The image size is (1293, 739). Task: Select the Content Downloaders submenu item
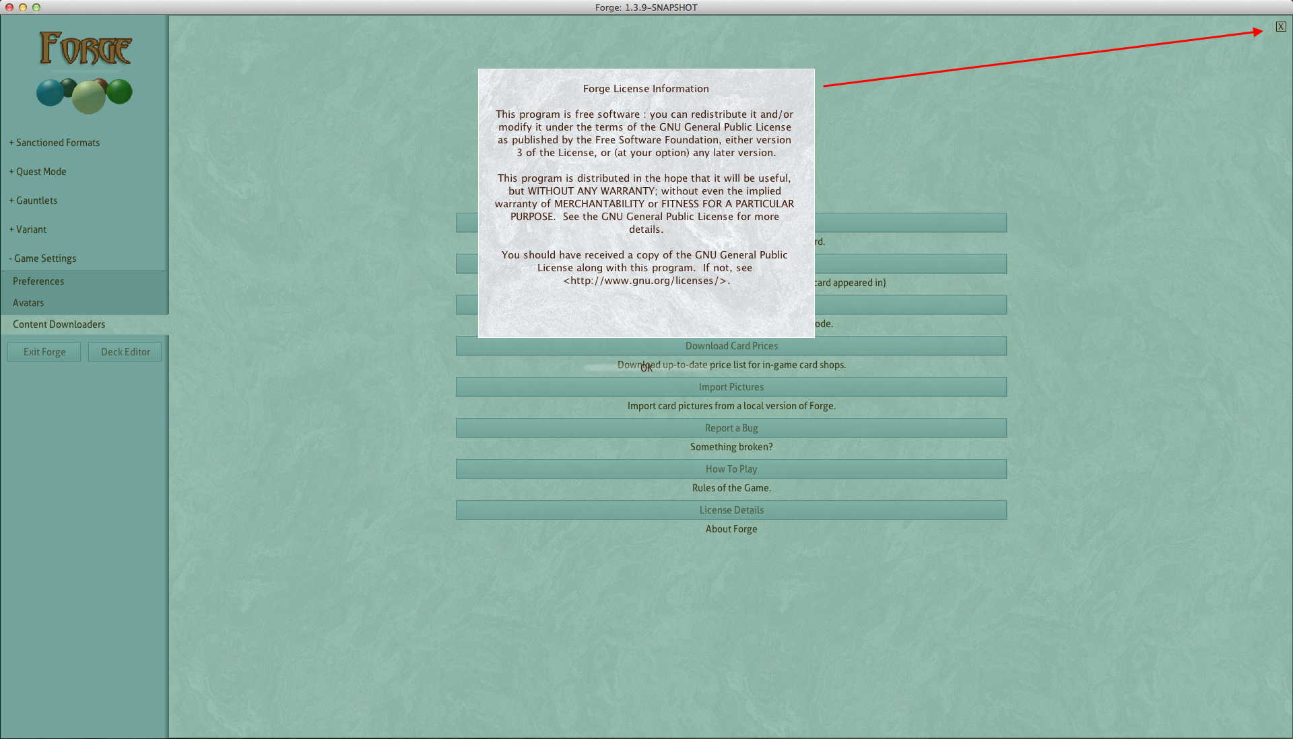[59, 324]
